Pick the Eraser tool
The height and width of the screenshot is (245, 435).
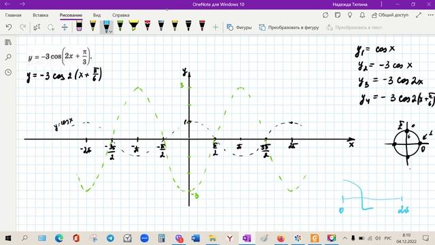click(x=79, y=26)
